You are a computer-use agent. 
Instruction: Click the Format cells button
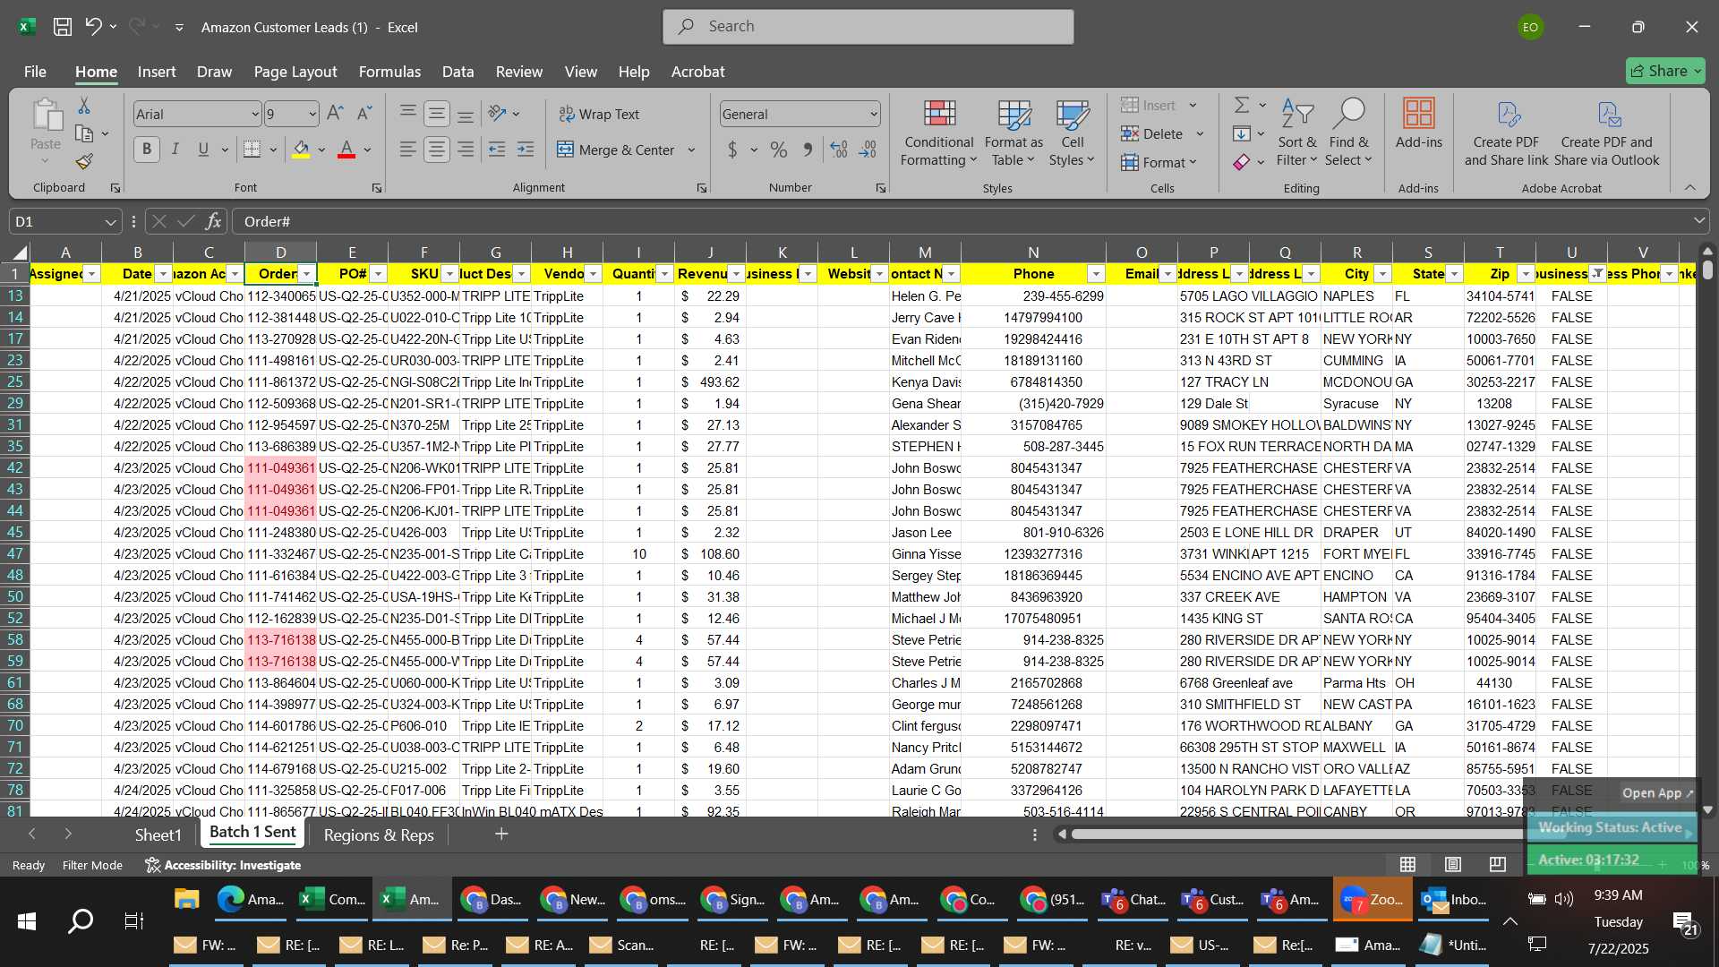1159,162
